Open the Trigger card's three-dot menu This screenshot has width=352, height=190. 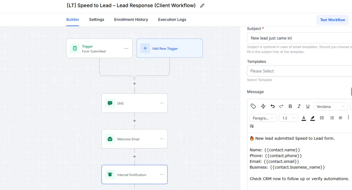pos(126,49)
